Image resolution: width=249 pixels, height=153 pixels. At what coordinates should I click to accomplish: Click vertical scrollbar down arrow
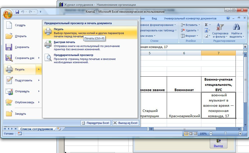coord(245,125)
